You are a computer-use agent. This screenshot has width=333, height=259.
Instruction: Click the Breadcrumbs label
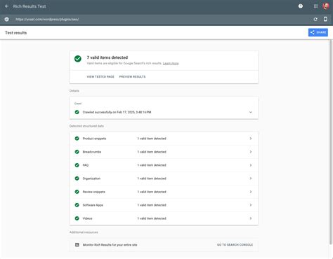pos(92,152)
